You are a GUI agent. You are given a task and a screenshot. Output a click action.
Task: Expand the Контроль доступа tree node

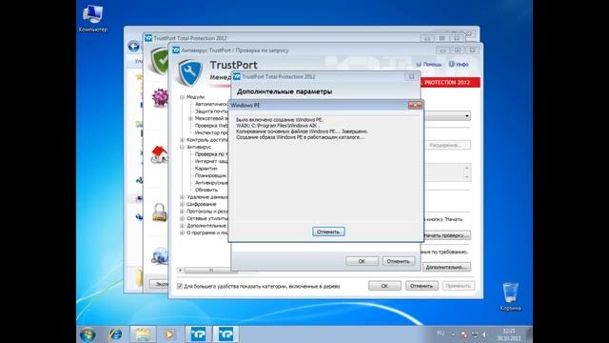pyautogui.click(x=182, y=140)
